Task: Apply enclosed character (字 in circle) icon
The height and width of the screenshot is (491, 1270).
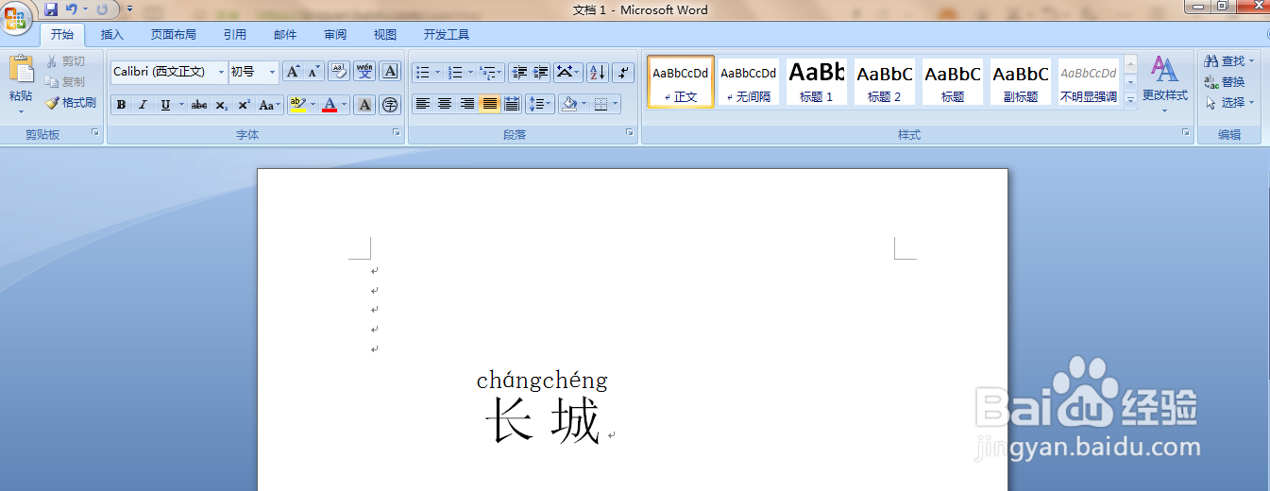Action: click(x=390, y=105)
